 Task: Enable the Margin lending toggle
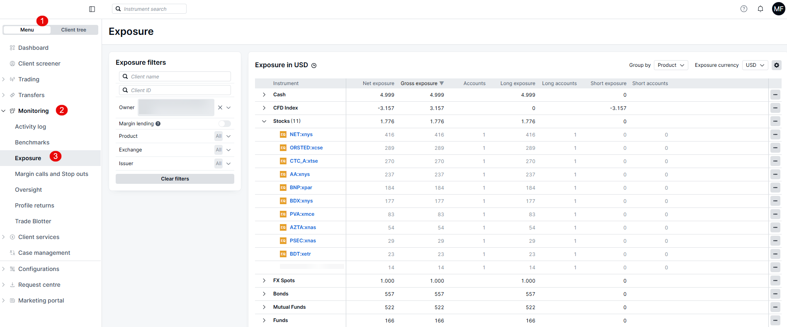tap(224, 124)
